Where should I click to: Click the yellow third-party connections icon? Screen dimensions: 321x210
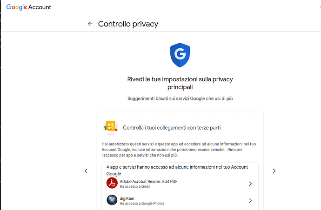click(x=111, y=128)
